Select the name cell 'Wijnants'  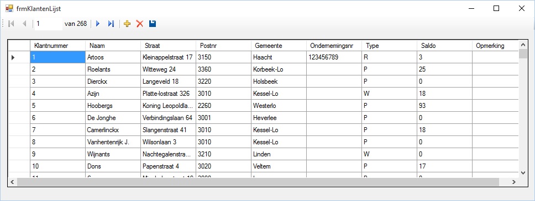tap(113, 154)
